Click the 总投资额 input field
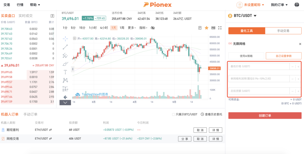 tap(258, 91)
